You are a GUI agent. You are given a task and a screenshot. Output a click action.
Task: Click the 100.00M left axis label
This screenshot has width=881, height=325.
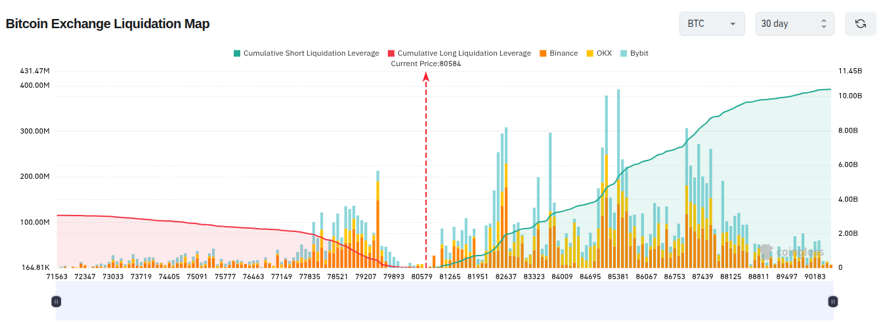pyautogui.click(x=35, y=223)
